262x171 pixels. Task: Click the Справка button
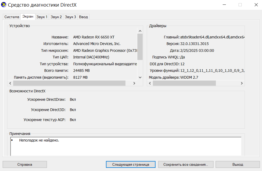point(25,164)
